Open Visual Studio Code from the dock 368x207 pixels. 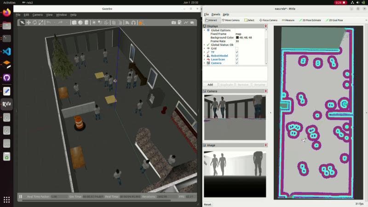tap(6, 52)
